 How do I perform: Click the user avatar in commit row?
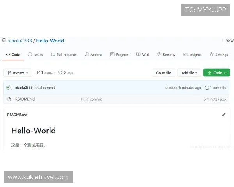point(9,88)
